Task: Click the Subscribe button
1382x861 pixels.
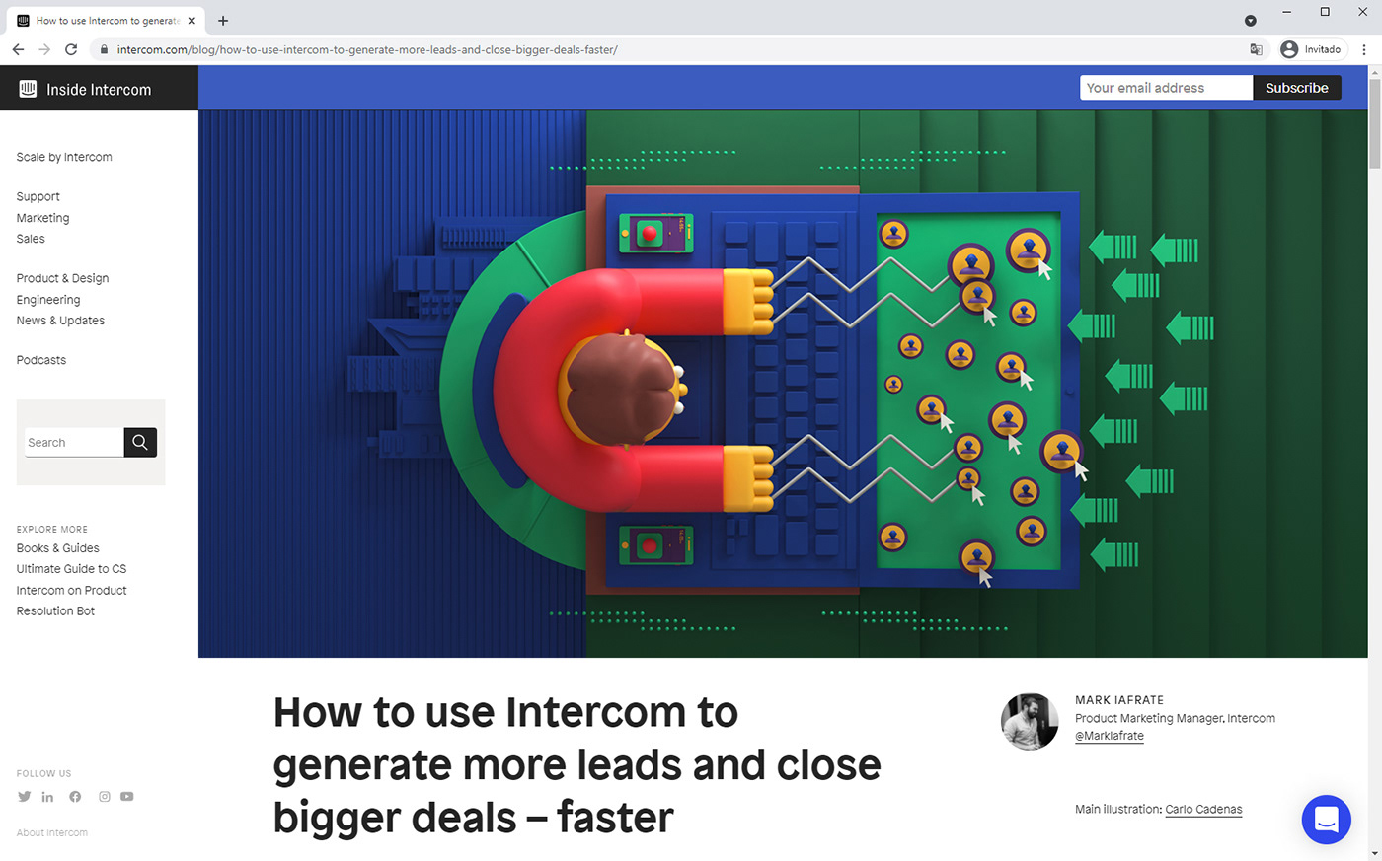Action: click(x=1297, y=88)
